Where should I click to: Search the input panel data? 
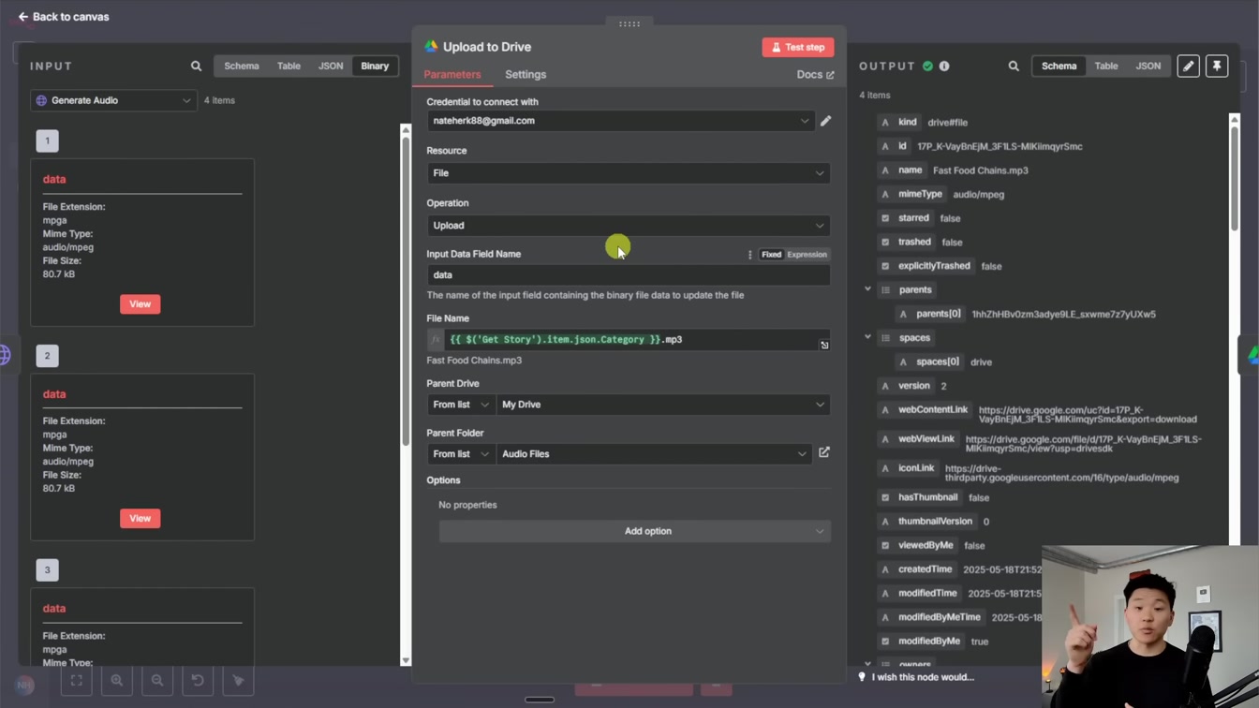coord(196,66)
